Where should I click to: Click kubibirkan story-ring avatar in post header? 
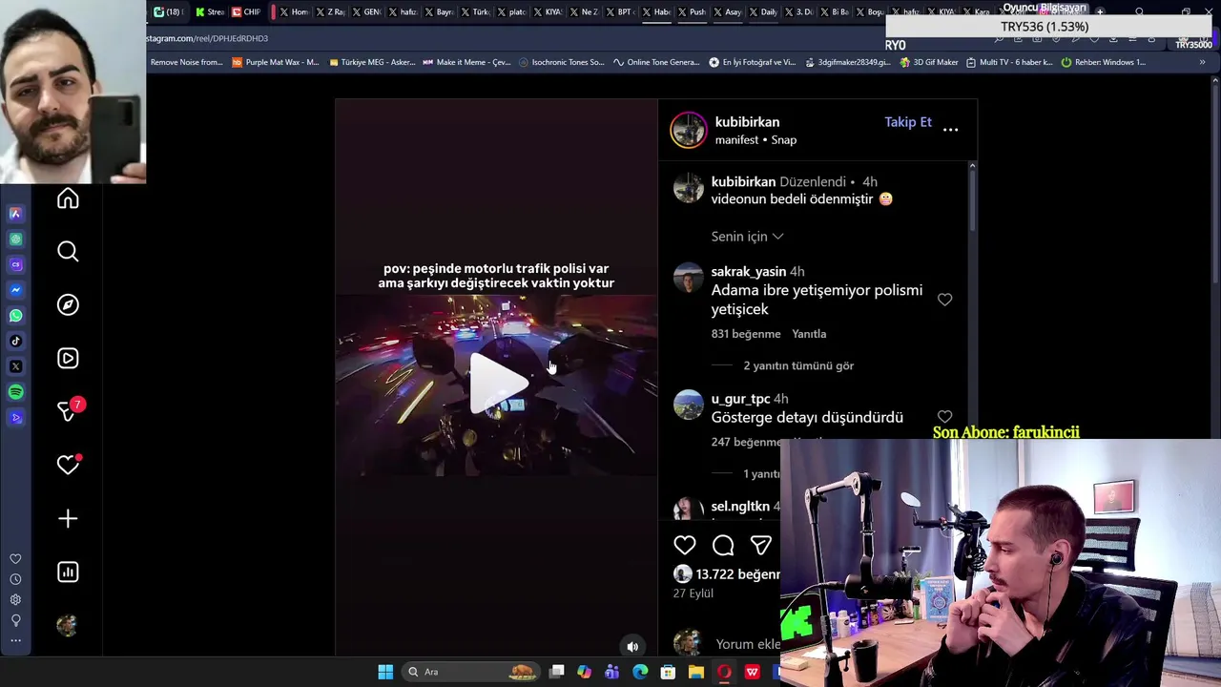pos(688,130)
